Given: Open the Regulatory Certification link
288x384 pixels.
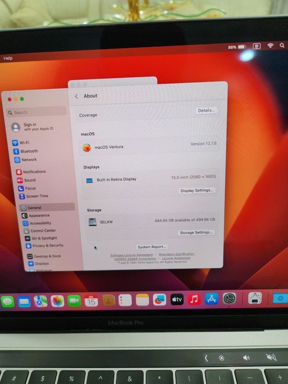Looking at the screenshot, I should (x=176, y=254).
